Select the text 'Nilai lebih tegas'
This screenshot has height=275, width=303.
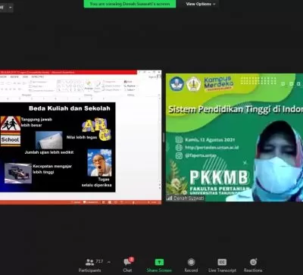(82, 137)
